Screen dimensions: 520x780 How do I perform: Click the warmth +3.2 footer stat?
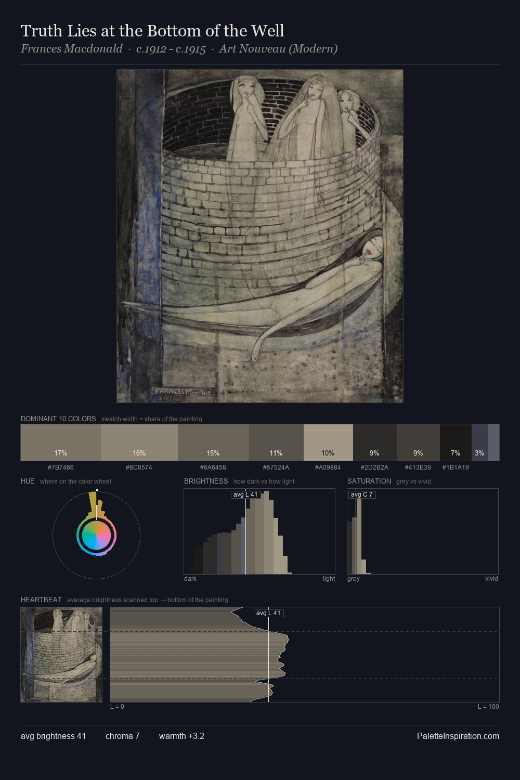(x=181, y=736)
